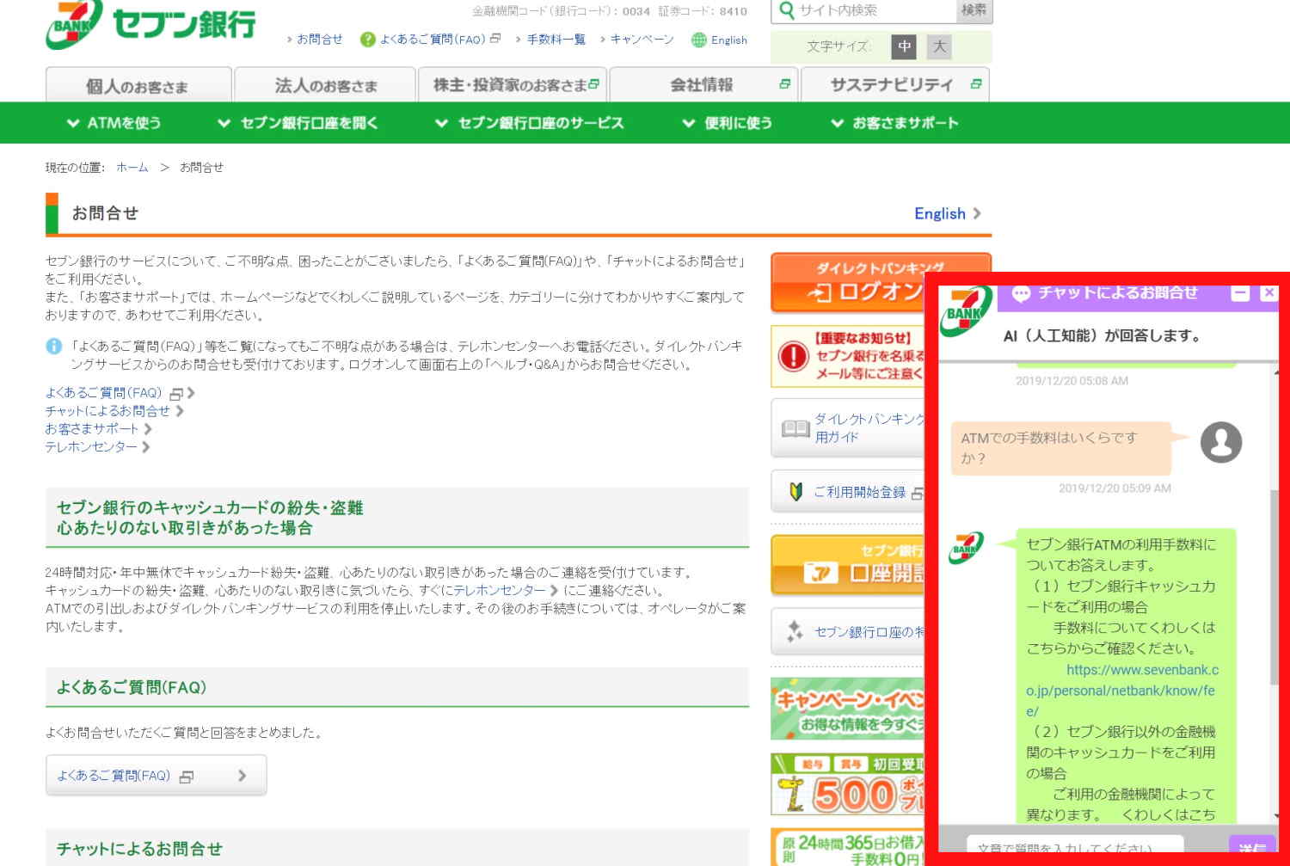Open the 個人のお客さま tab
Screen dimensions: 1290x866
[138, 85]
